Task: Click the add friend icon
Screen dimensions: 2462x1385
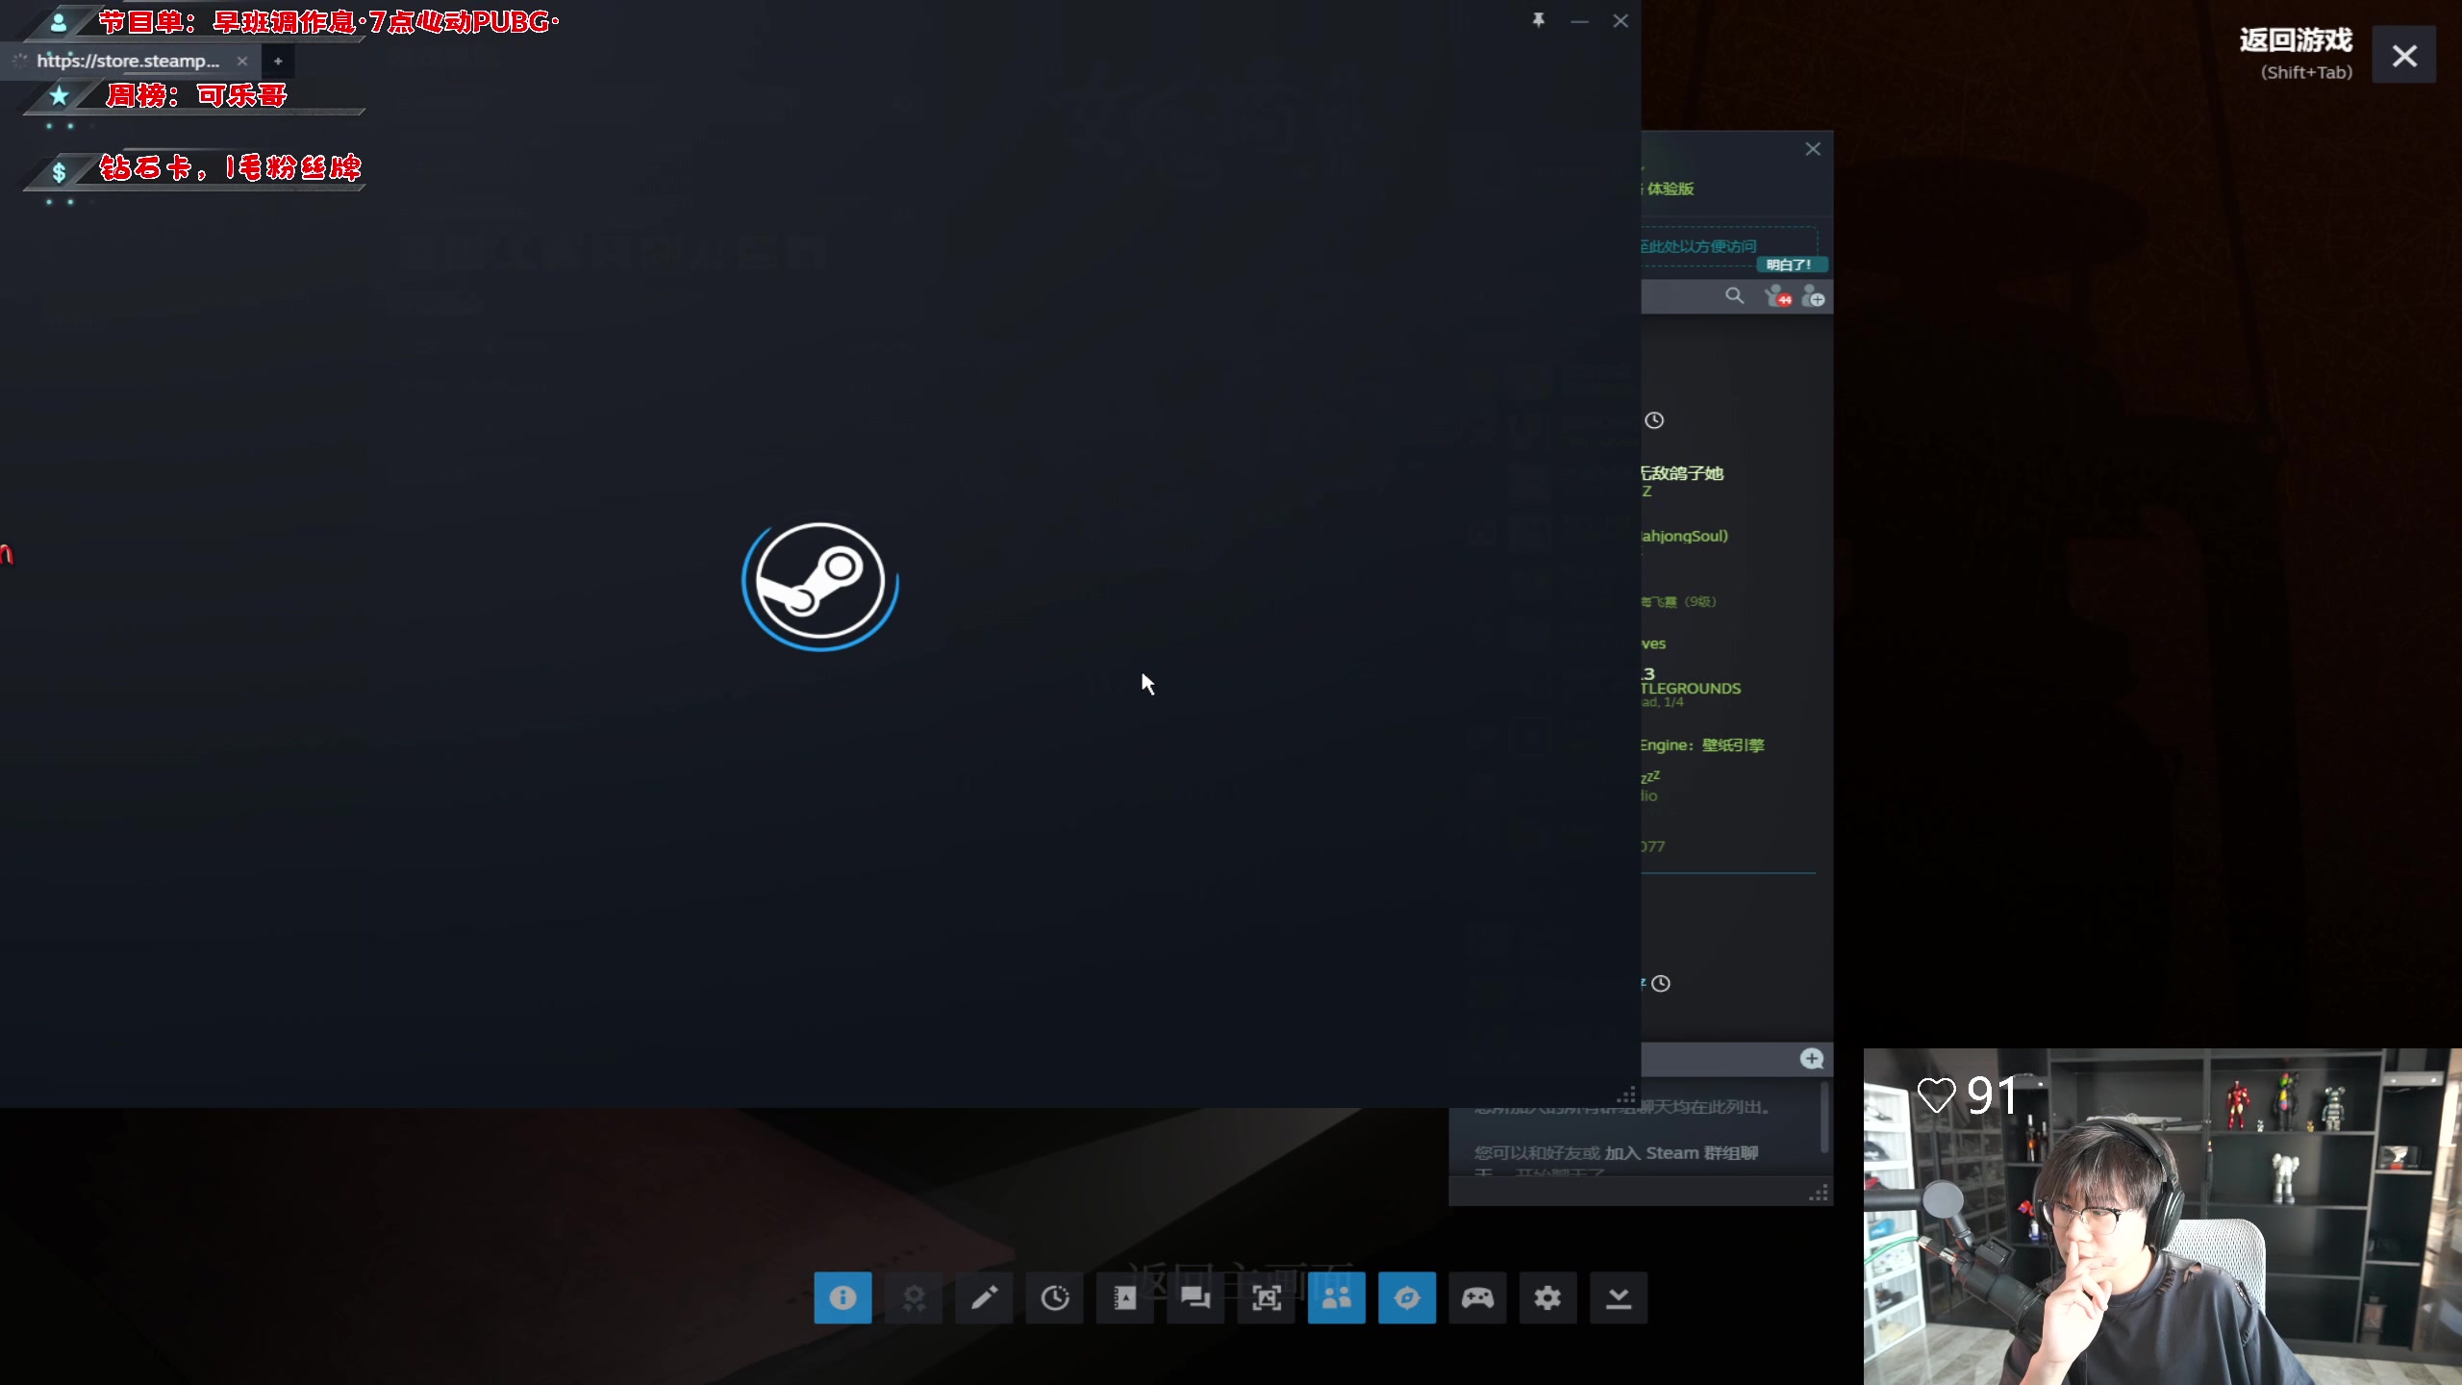Action: (x=1813, y=297)
